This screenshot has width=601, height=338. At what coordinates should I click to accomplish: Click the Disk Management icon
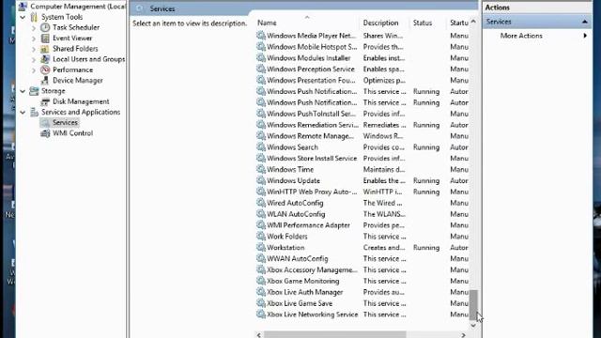point(45,101)
